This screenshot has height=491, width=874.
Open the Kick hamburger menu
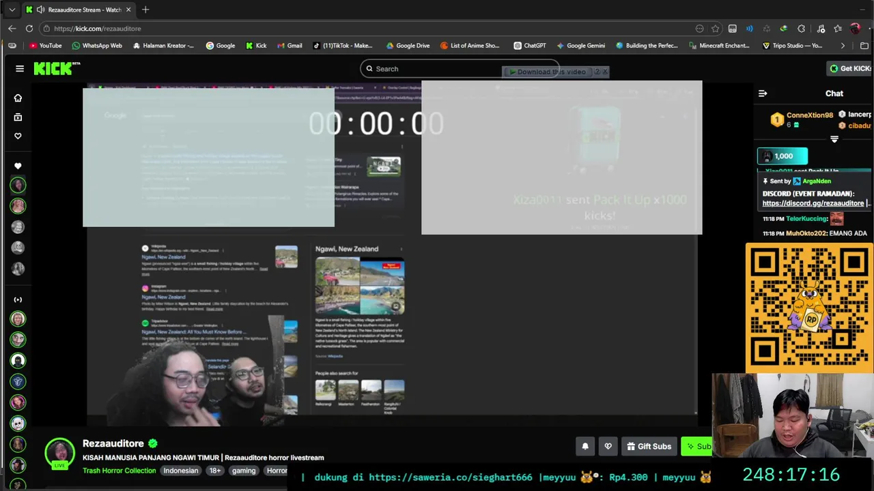[x=20, y=68]
